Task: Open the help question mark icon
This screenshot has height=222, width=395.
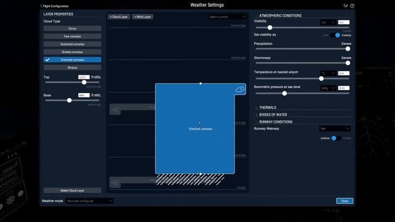Action: (352, 6)
